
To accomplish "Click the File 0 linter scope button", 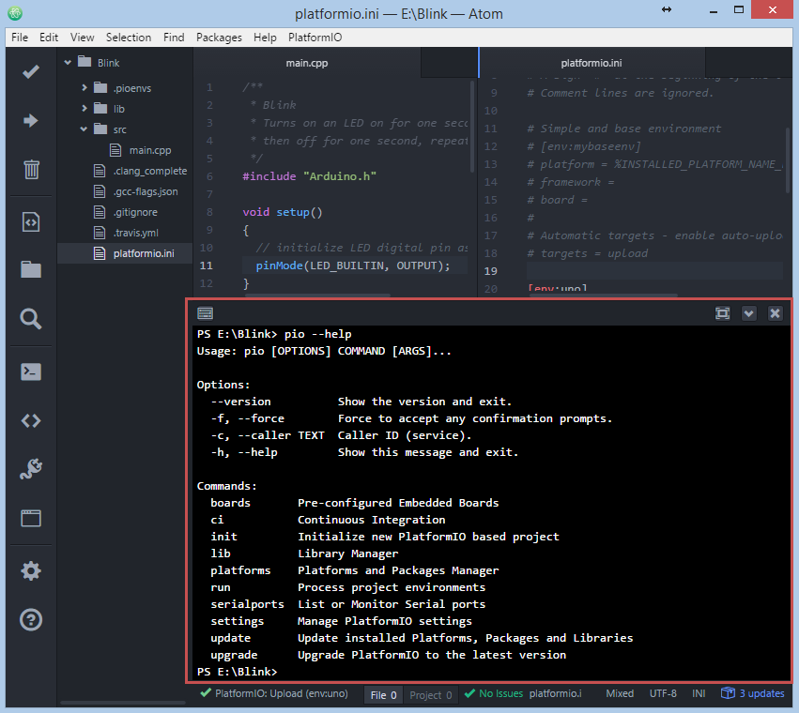I will click(383, 694).
